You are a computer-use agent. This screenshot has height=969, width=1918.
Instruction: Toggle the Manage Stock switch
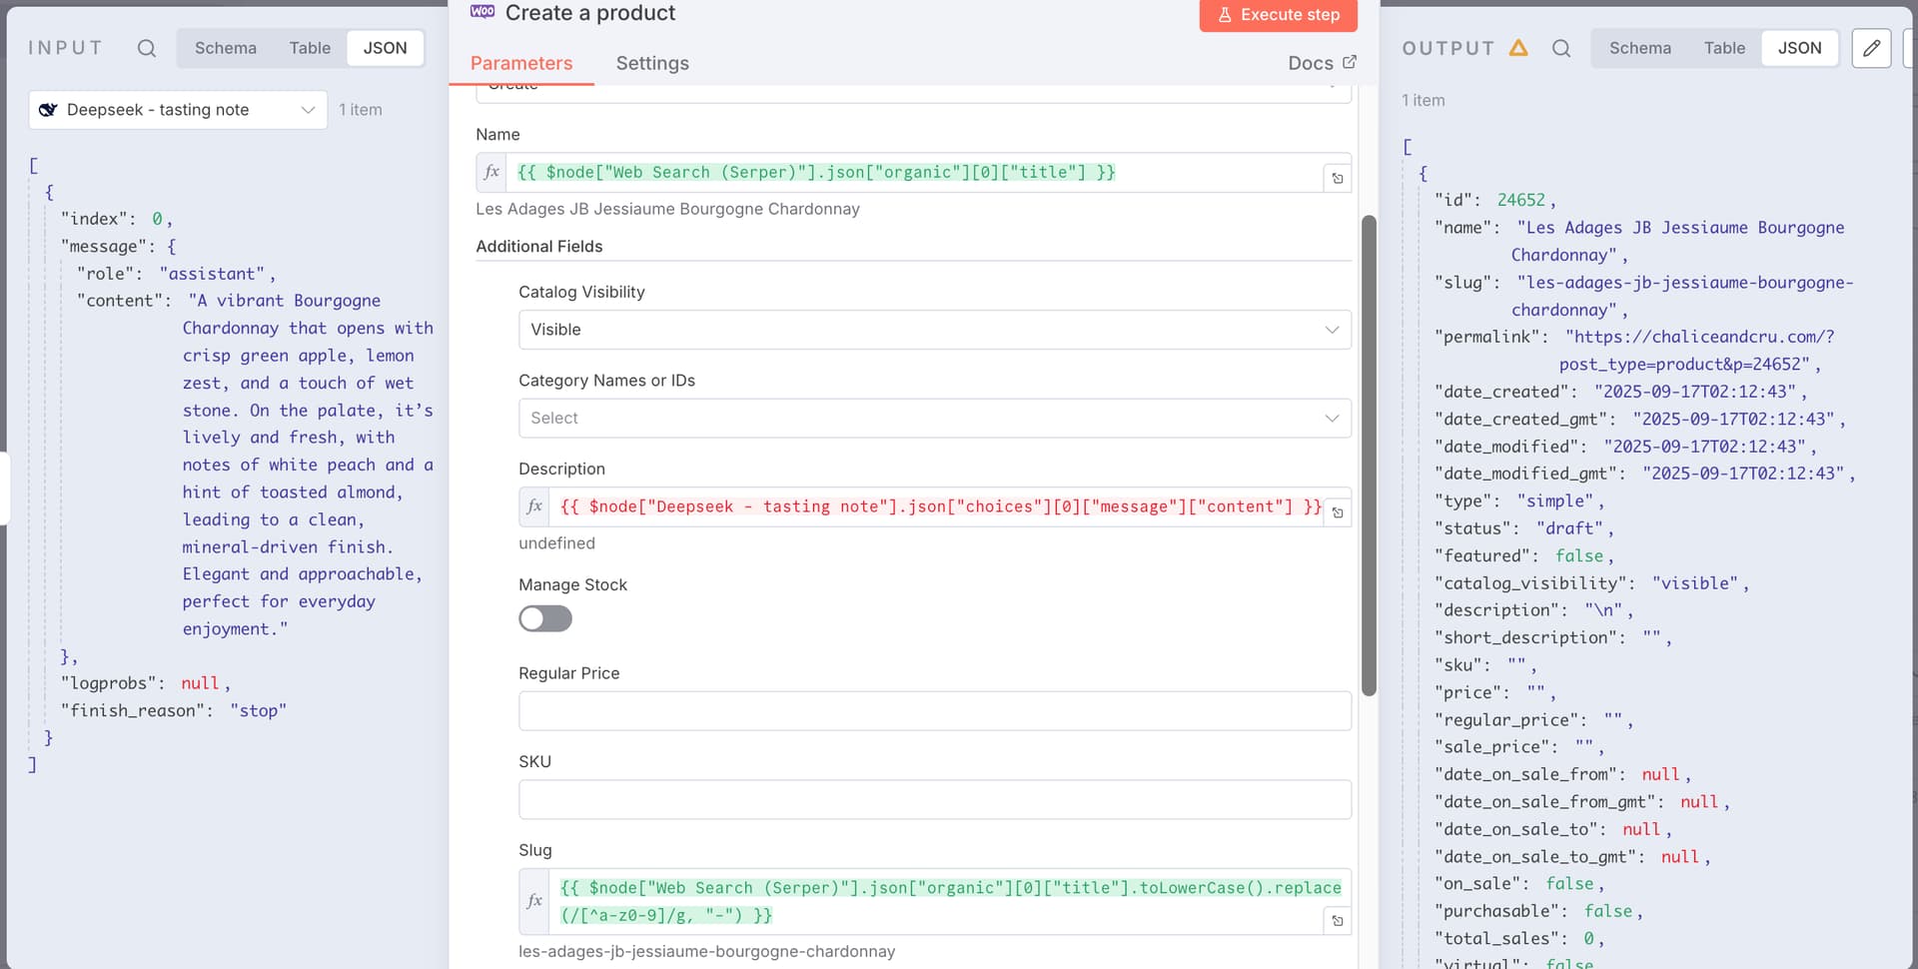545,619
